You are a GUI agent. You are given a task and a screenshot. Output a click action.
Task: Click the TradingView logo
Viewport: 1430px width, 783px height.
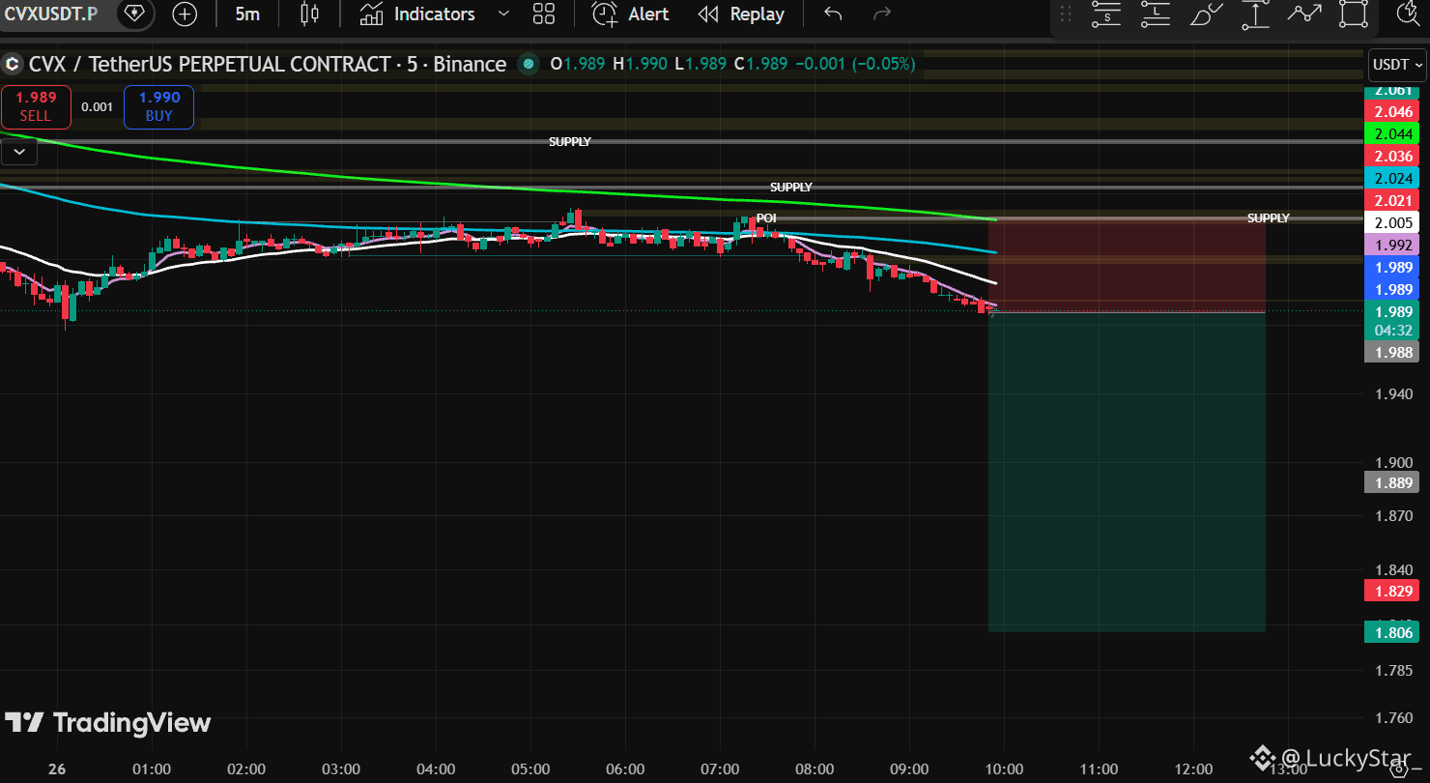click(107, 723)
